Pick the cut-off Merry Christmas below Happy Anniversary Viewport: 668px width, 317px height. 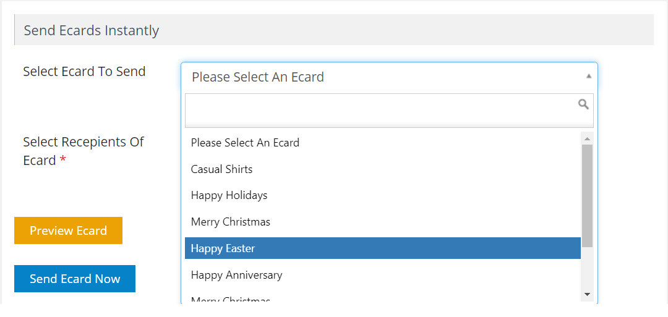[383, 300]
